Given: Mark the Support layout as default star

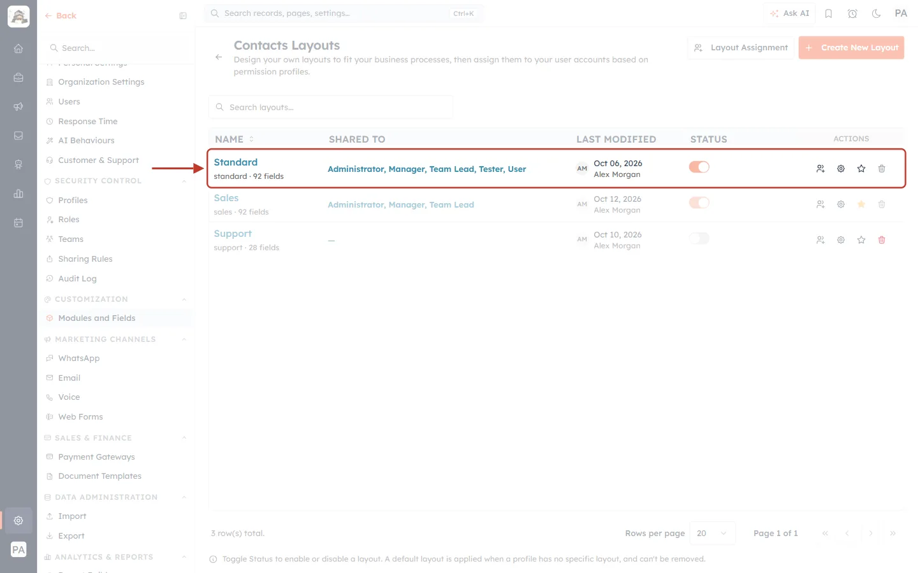Looking at the screenshot, I should click(861, 240).
